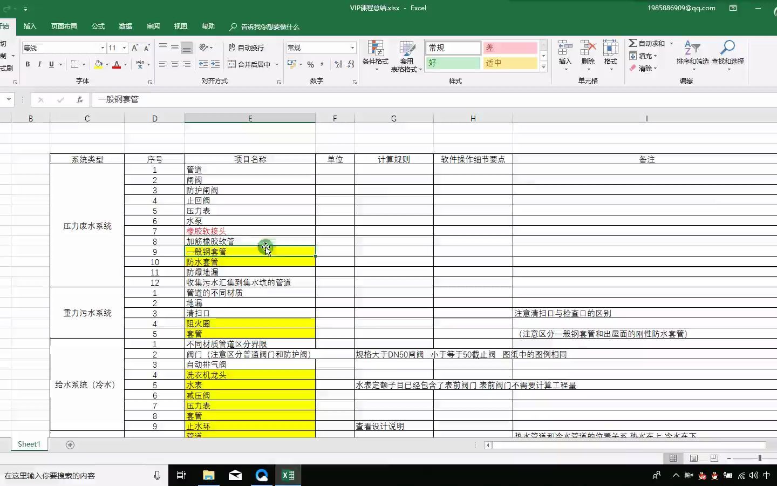Open the insert function fx dialog
The image size is (777, 486).
[79, 99]
